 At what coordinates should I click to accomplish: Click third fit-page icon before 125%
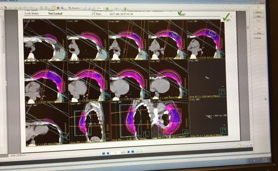(x=93, y=8)
